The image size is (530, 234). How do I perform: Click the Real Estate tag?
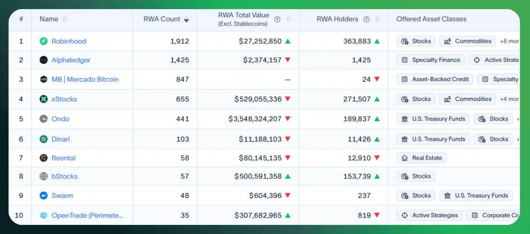coord(422,158)
